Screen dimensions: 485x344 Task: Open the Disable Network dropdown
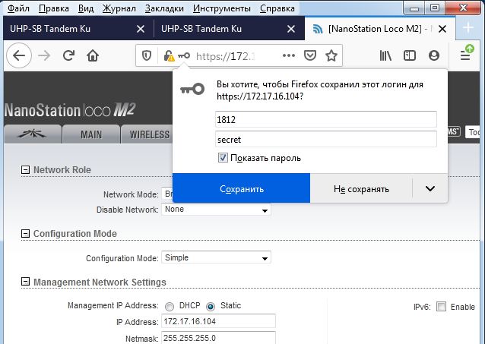pos(216,210)
